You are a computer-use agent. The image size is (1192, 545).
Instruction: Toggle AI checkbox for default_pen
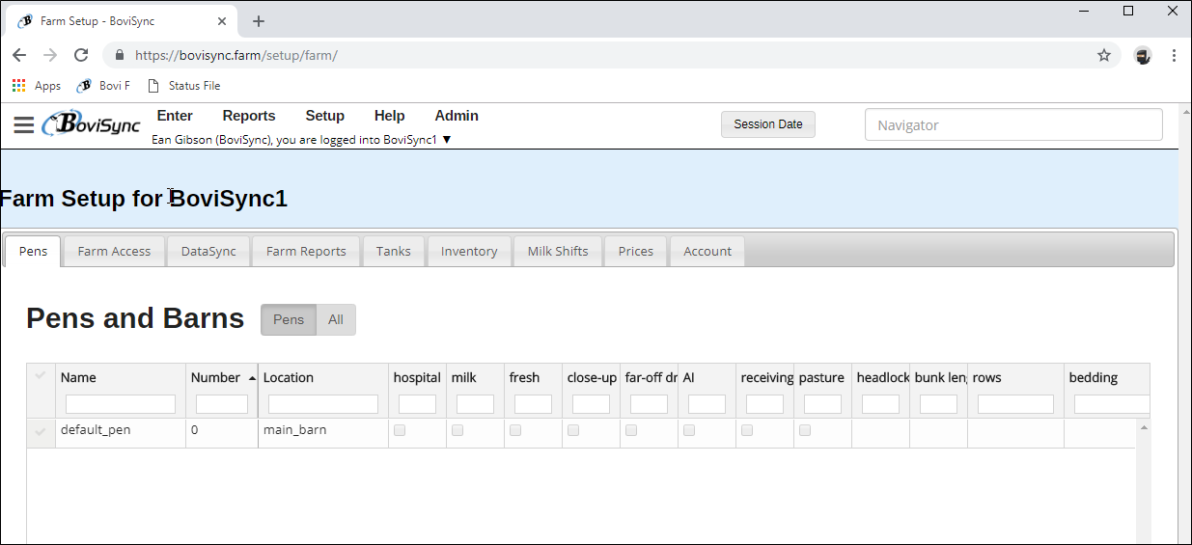pyautogui.click(x=689, y=430)
